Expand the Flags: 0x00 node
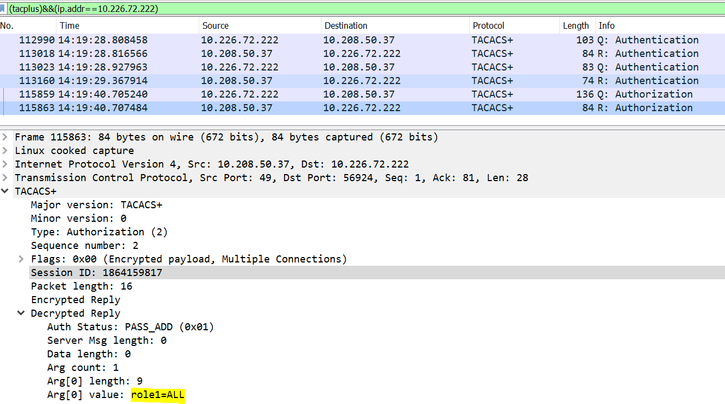 (x=21, y=259)
